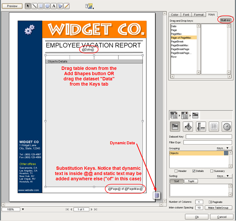Open the Grouping Keys dropdown

[224, 148]
